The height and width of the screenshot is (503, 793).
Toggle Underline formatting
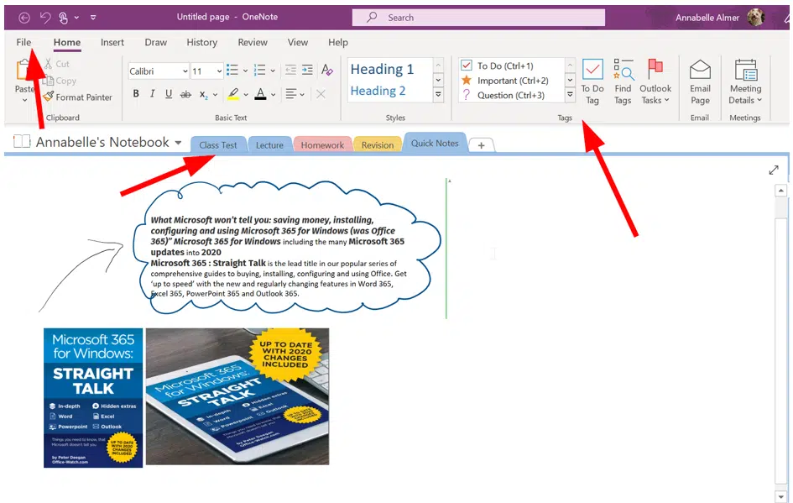click(x=169, y=93)
